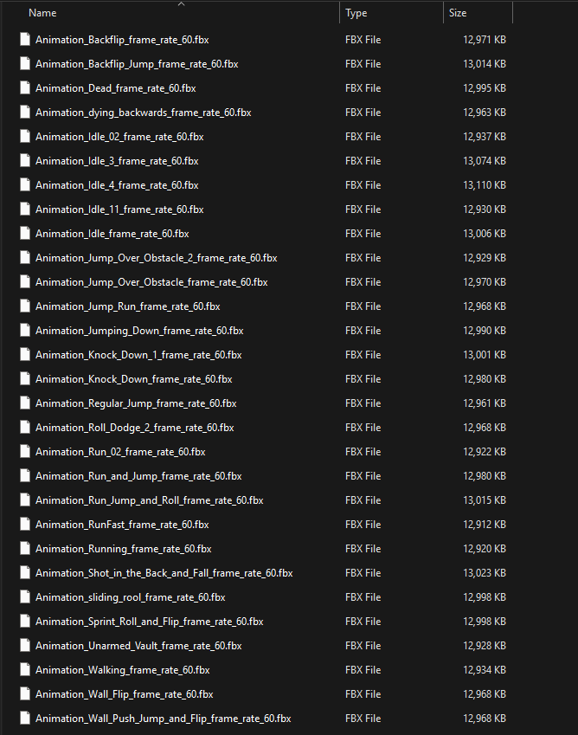Sort files by the Size column header
578x735 pixels.
pyautogui.click(x=458, y=13)
